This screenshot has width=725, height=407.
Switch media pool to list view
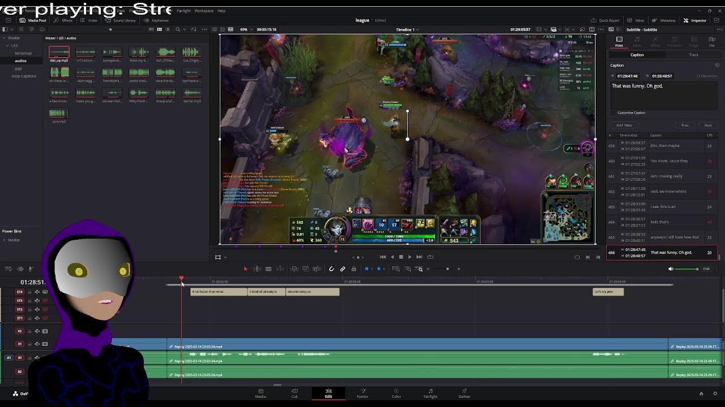click(x=168, y=29)
